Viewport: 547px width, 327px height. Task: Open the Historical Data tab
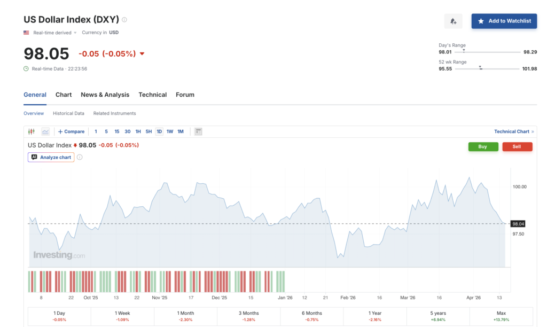point(68,113)
